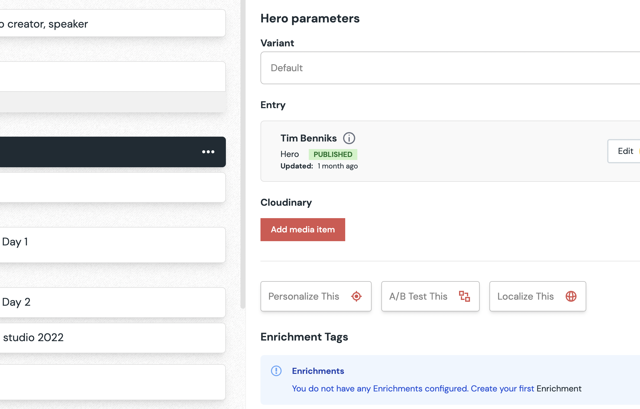The height and width of the screenshot is (409, 640).
Task: Click the Enrichments alert info icon
Action: click(276, 371)
